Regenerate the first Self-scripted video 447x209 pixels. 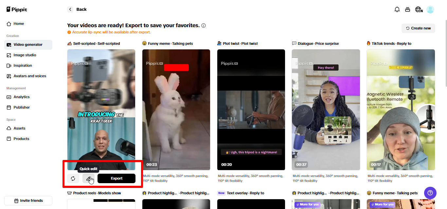(x=73, y=178)
